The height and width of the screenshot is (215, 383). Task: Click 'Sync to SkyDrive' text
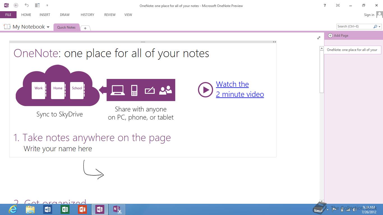pos(59,114)
